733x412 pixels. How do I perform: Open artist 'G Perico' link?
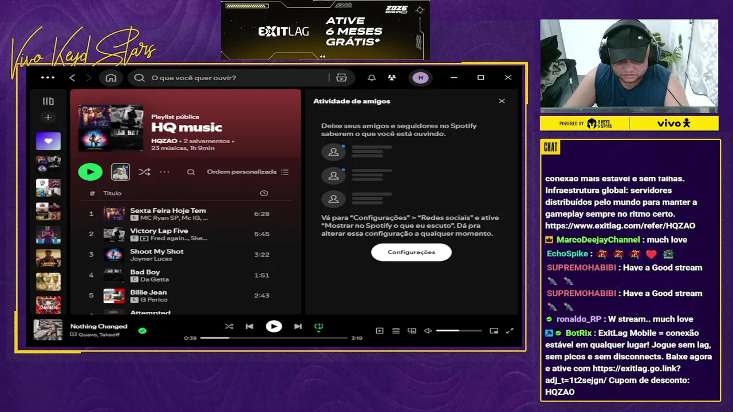[153, 300]
